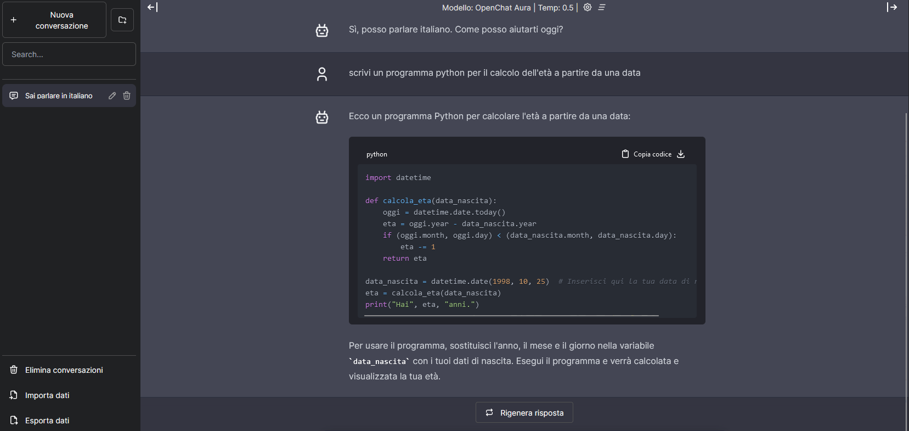The height and width of the screenshot is (431, 909).
Task: Download the code with arrow icon
Action: tap(681, 154)
